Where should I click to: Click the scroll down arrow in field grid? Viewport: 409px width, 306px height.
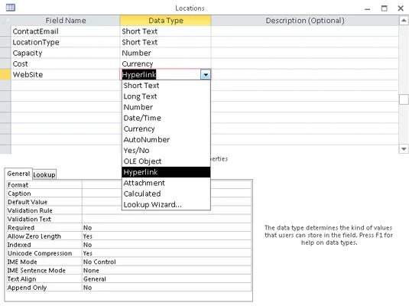tap(404, 149)
